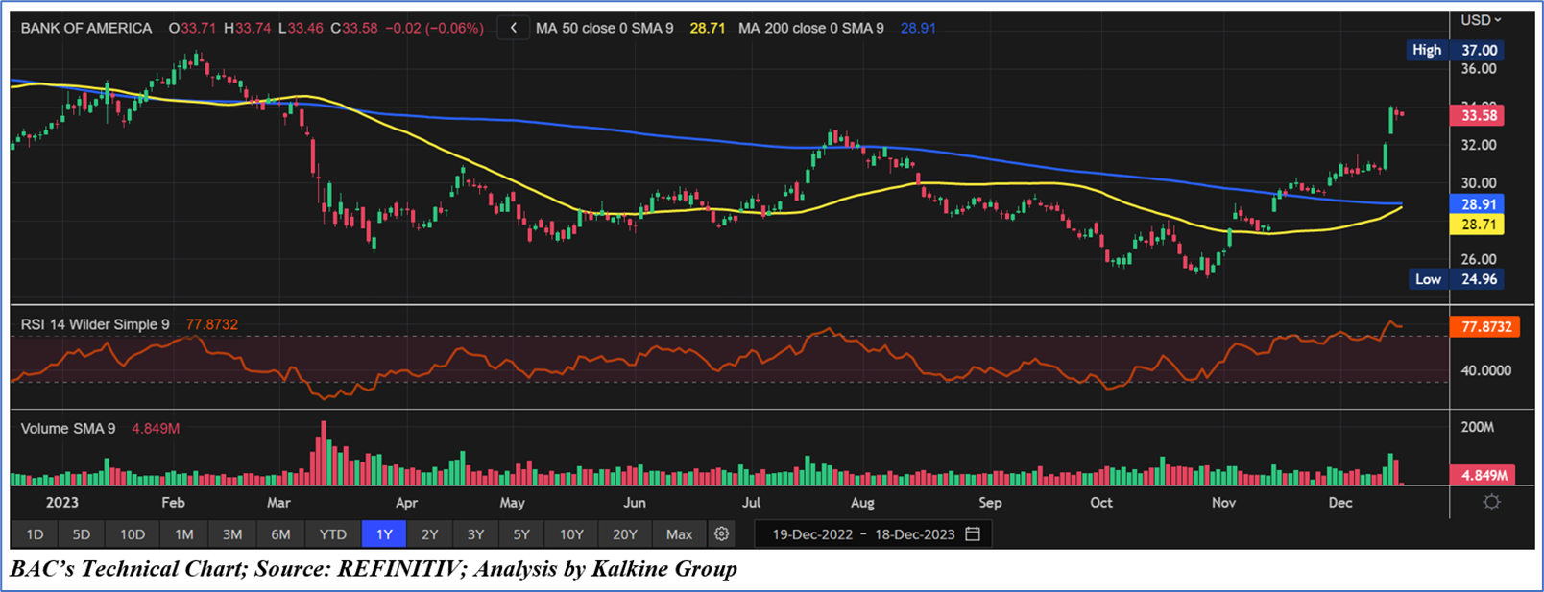Click the 200M volume axis label
1544x592 pixels.
(x=1478, y=427)
